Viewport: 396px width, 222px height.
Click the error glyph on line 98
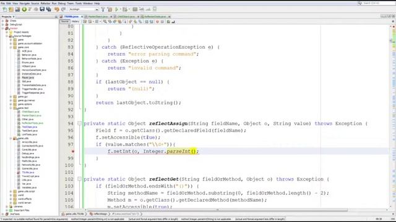click(73, 151)
